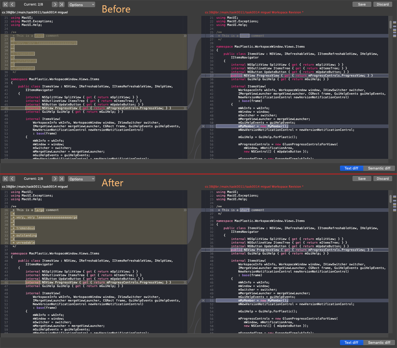Open Options dropdown in Before panel
The height and width of the screenshot is (348, 397).
coord(82,5)
